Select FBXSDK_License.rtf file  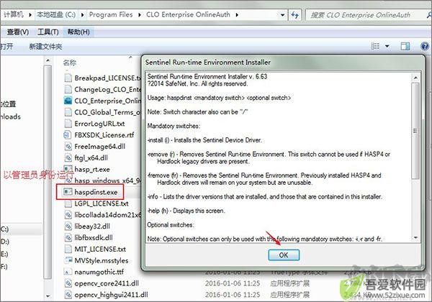[104, 135]
